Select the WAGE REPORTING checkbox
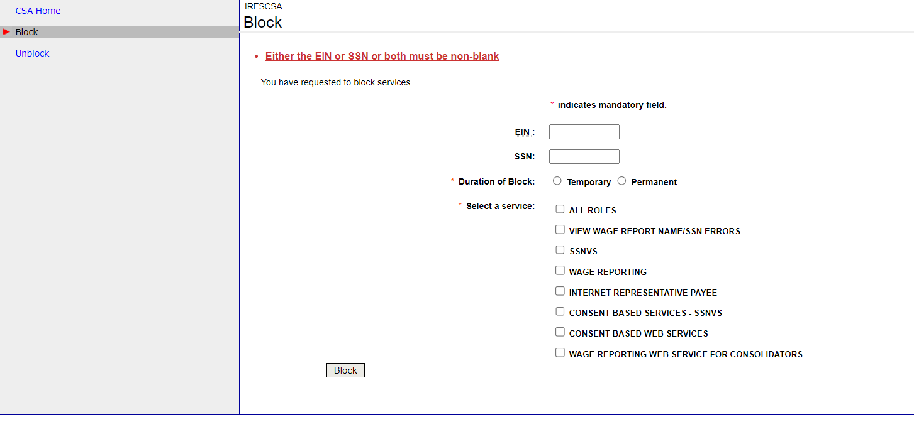 point(560,271)
